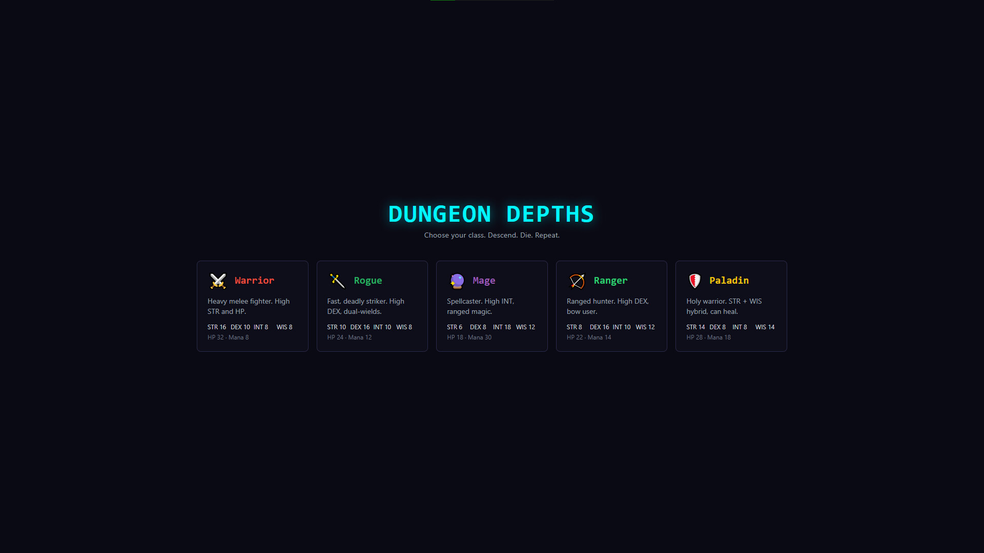This screenshot has width=984, height=553.
Task: Click 'HP 18 · Mana 30' on Mage
Action: coord(469,337)
